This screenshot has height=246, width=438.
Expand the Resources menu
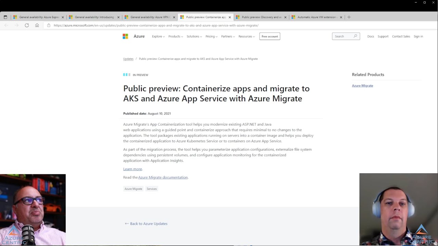[x=246, y=36]
